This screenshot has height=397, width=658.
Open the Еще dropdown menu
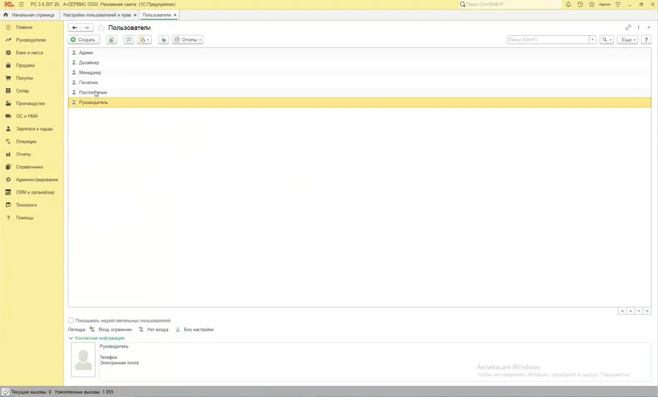pyautogui.click(x=628, y=39)
